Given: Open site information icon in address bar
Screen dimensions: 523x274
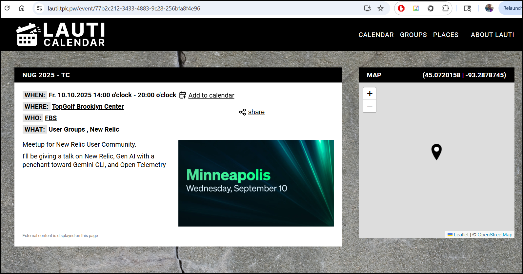Looking at the screenshot, I should click(39, 8).
